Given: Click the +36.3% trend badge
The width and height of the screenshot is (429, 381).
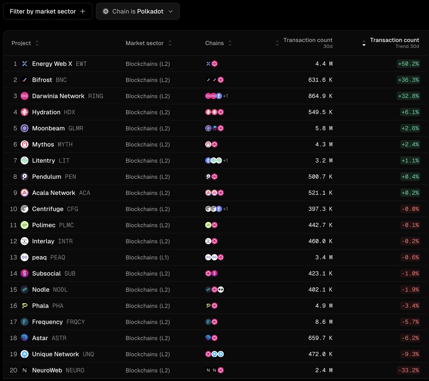Looking at the screenshot, I should [408, 80].
